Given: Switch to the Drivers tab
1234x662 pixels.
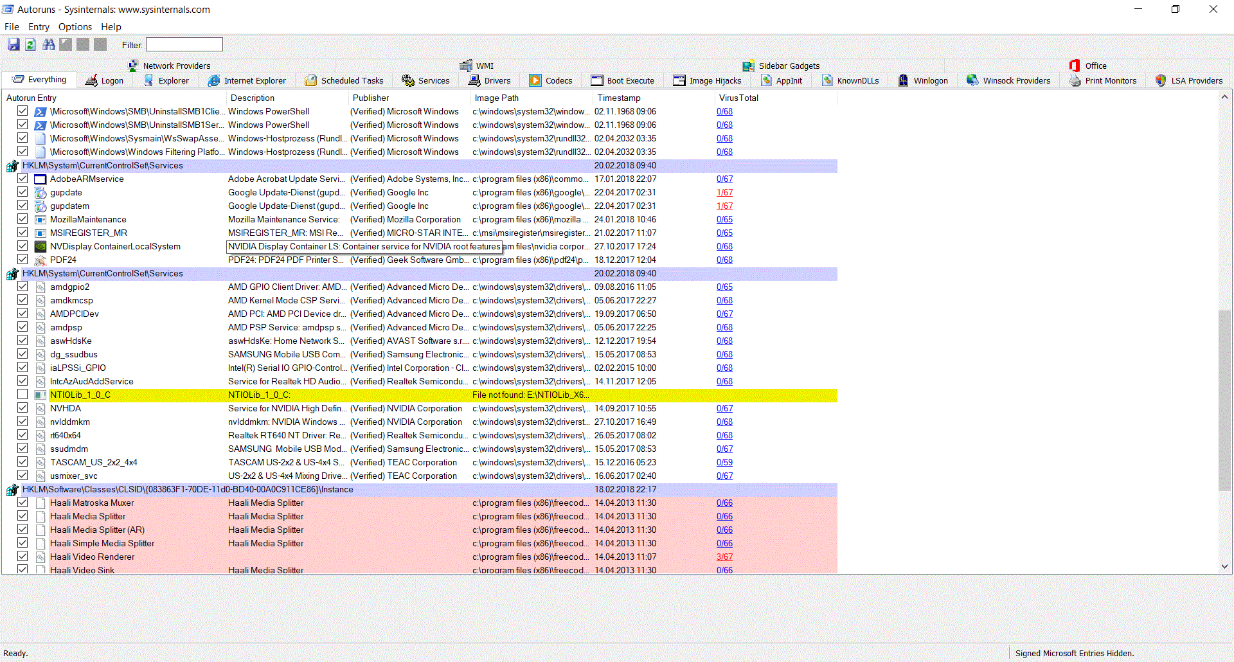Looking at the screenshot, I should pos(490,80).
